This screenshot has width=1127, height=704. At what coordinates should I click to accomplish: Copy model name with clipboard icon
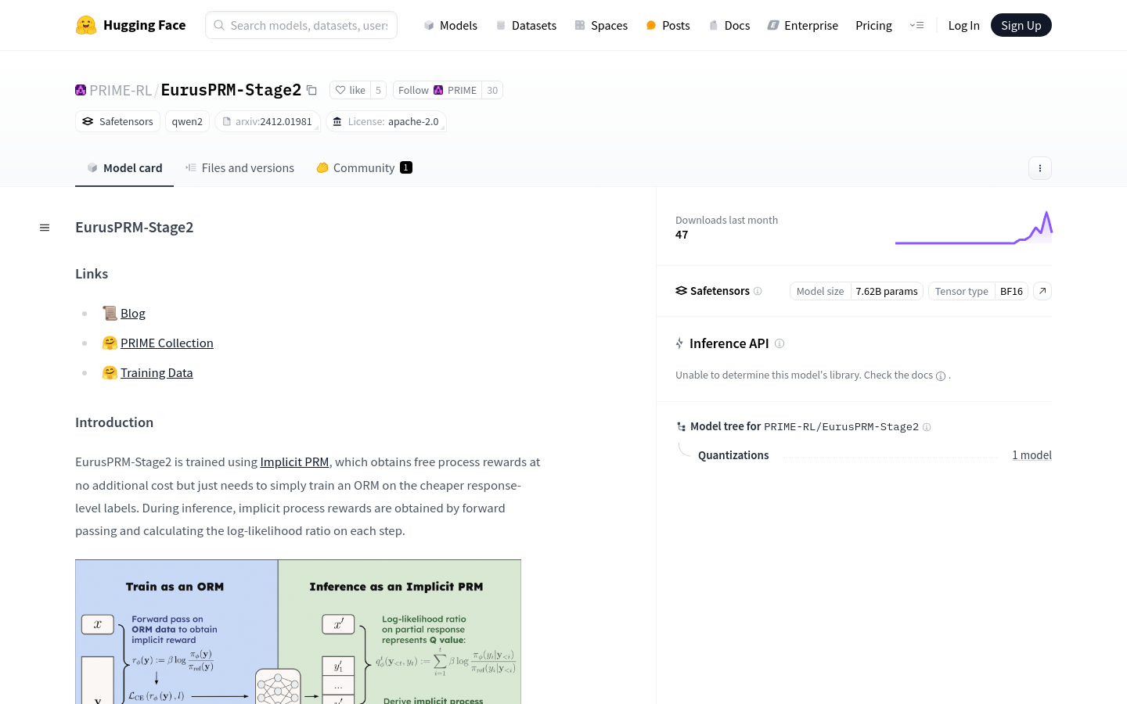311,90
